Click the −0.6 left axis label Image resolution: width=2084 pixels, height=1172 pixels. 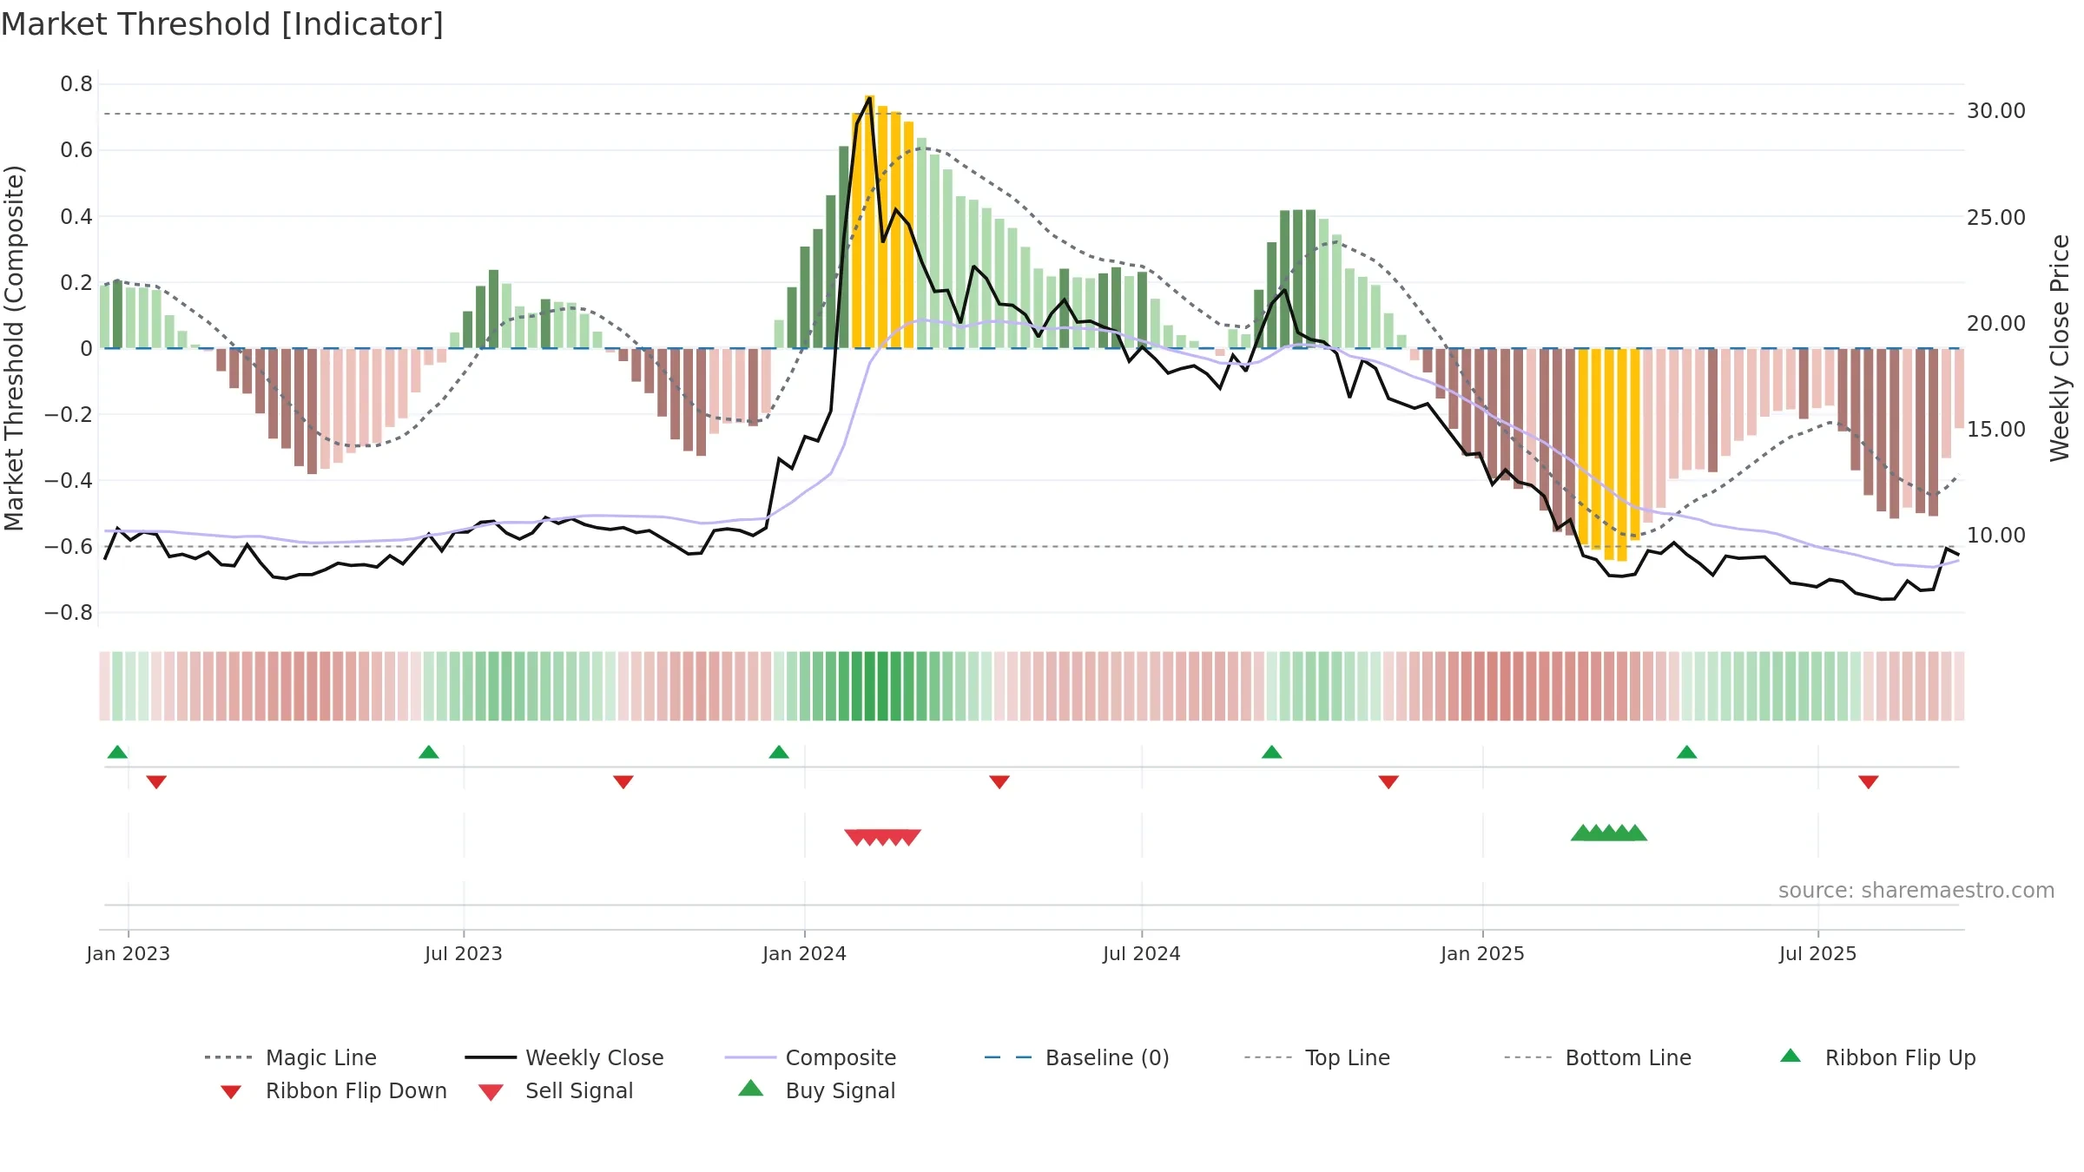tap(69, 546)
